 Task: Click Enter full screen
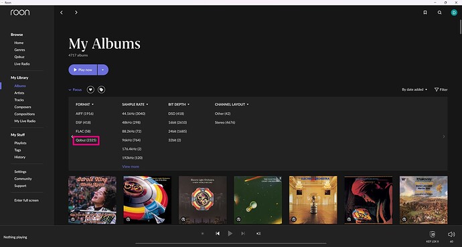click(x=27, y=200)
